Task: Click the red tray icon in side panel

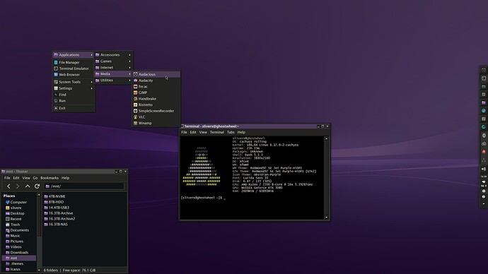Action: 484,152
